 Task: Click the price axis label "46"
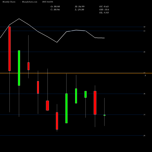144,52
